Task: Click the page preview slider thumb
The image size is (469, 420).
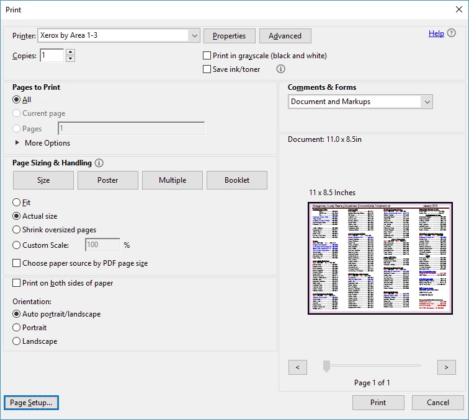Action: [x=326, y=366]
